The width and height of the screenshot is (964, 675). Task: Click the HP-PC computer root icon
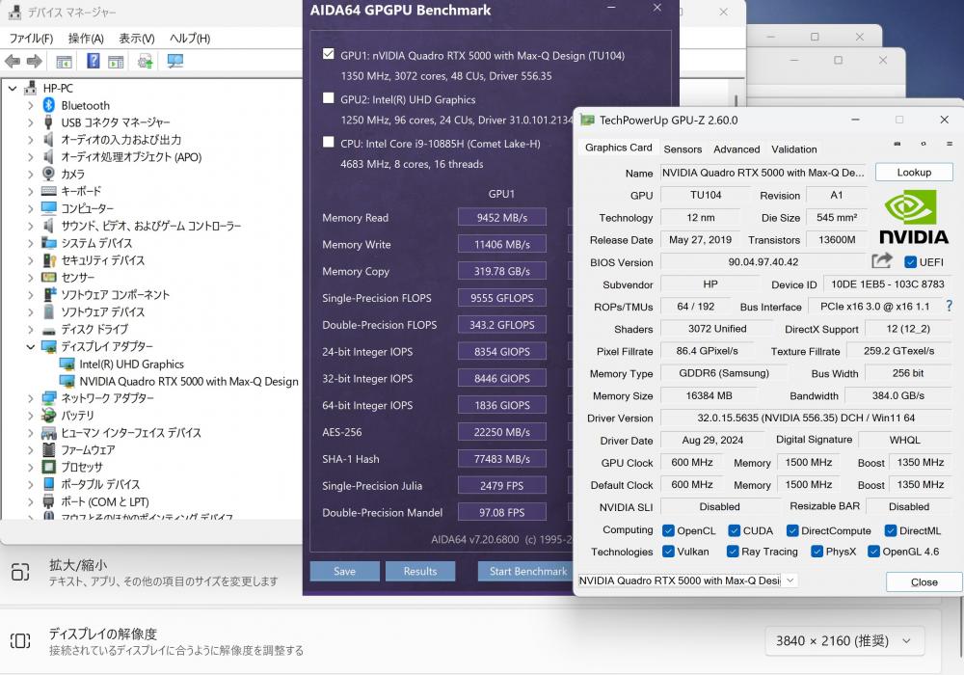(x=30, y=88)
